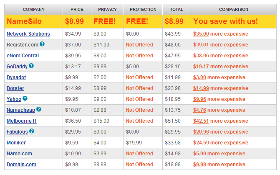Click the COMPANY column header
This screenshot has height=175, width=280.
[33, 10]
